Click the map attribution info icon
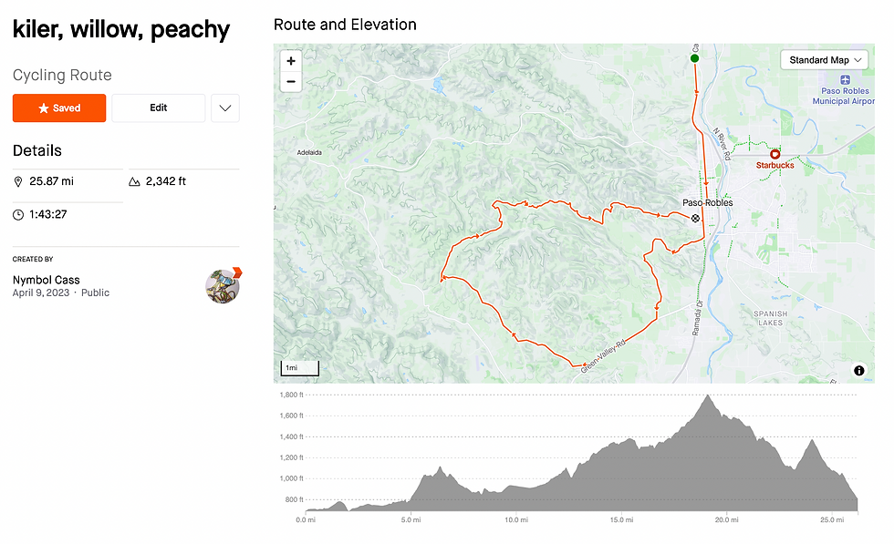The image size is (894, 544). click(x=858, y=370)
